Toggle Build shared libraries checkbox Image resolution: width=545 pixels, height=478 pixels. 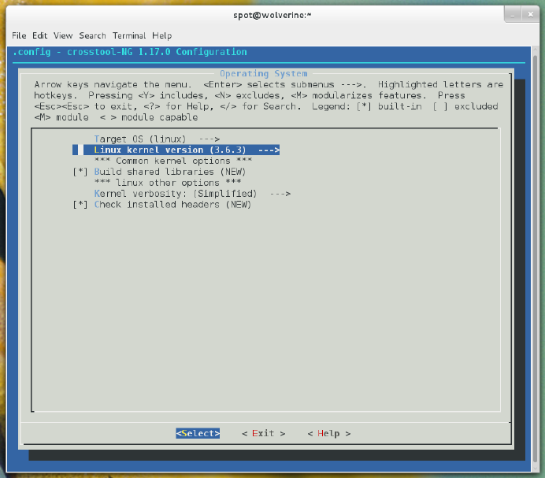pyautogui.click(x=80, y=172)
